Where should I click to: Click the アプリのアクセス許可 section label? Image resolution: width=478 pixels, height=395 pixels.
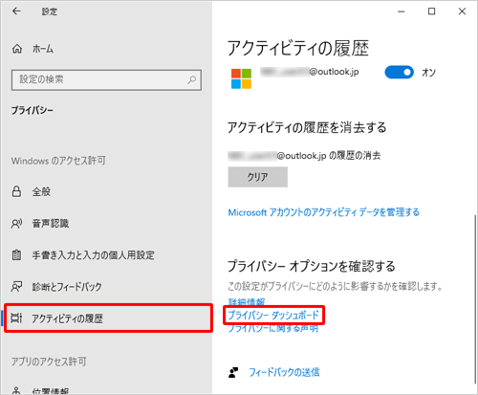click(49, 362)
